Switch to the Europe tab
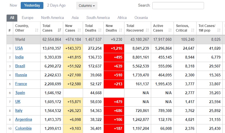This screenshot has width=225, height=133. (x=28, y=18)
